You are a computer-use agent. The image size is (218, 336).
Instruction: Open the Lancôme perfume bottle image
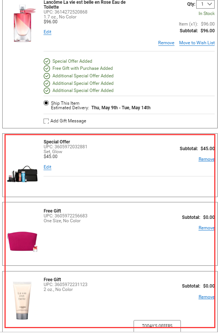[x=23, y=23]
